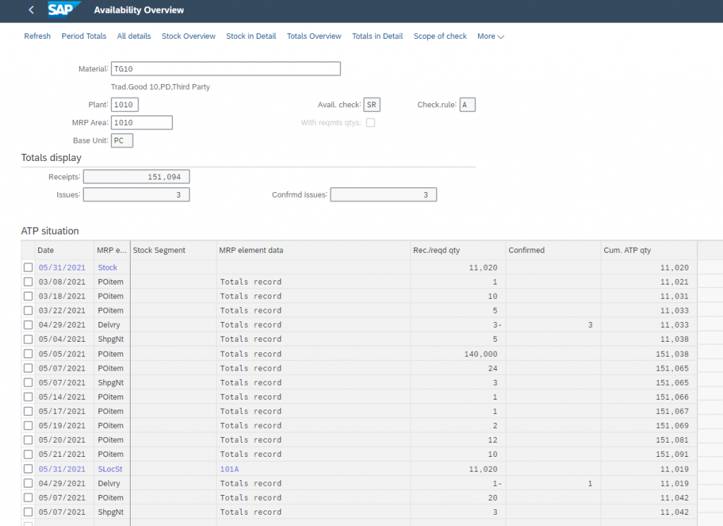This screenshot has width=723, height=526.
Task: Click the Base Unit field
Action: (121, 141)
